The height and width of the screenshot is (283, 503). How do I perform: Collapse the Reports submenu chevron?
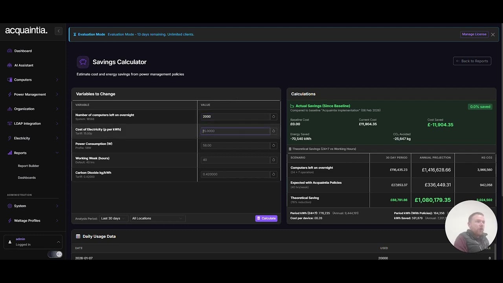coord(57,153)
